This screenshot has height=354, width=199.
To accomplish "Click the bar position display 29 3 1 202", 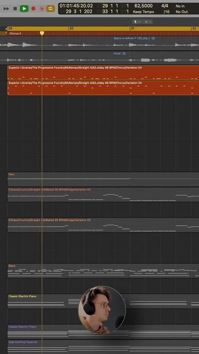I will tap(79, 12).
